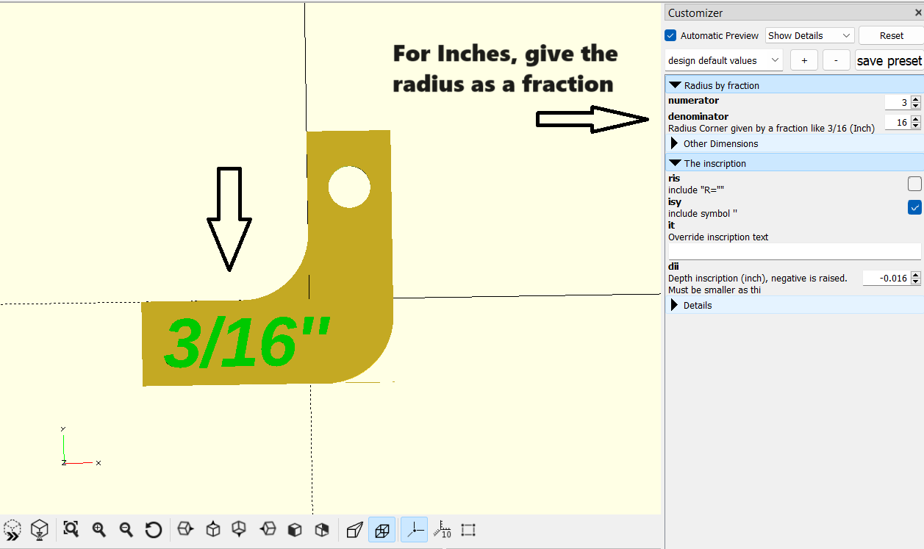Click the View All icon
This screenshot has height=549, width=924.
(71, 529)
